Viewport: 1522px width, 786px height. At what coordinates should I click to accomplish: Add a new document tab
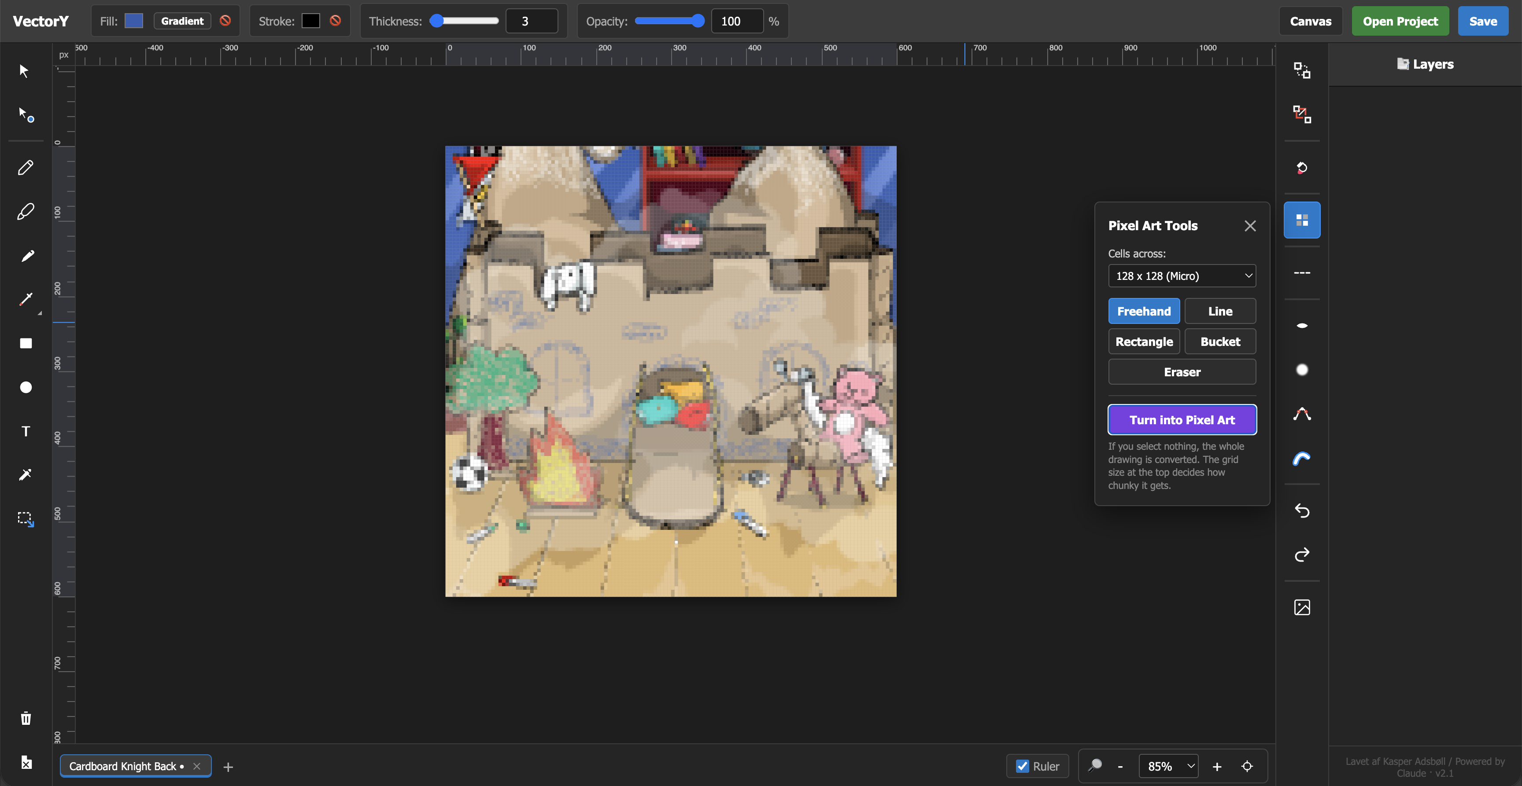(x=228, y=767)
